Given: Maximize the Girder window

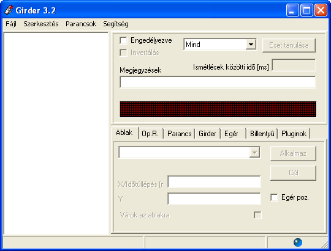Looking at the screenshot, I should 306,10.
